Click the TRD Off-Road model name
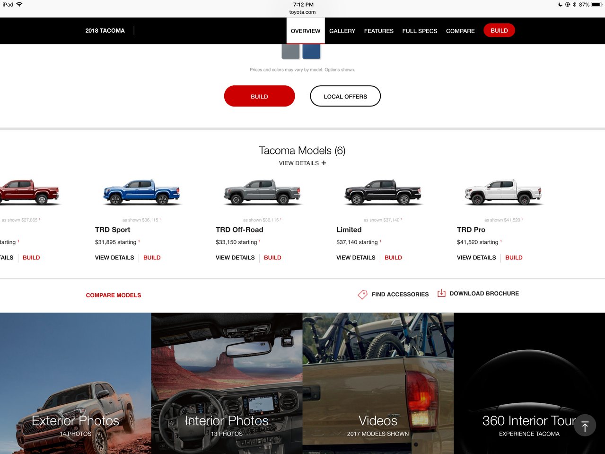The height and width of the screenshot is (454, 605). 239,230
